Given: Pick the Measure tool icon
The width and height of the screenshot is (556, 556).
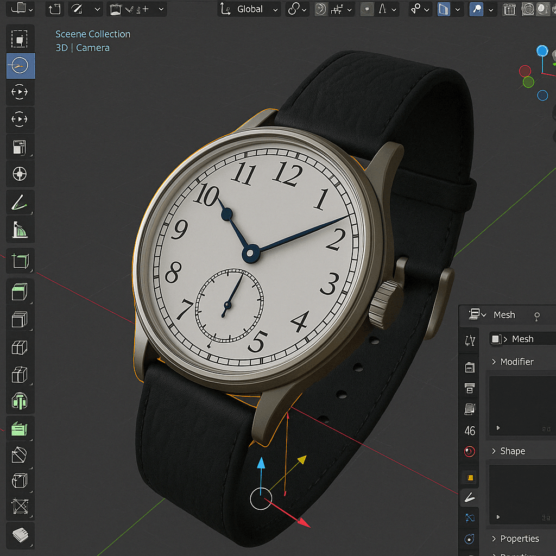Looking at the screenshot, I should pos(20,230).
